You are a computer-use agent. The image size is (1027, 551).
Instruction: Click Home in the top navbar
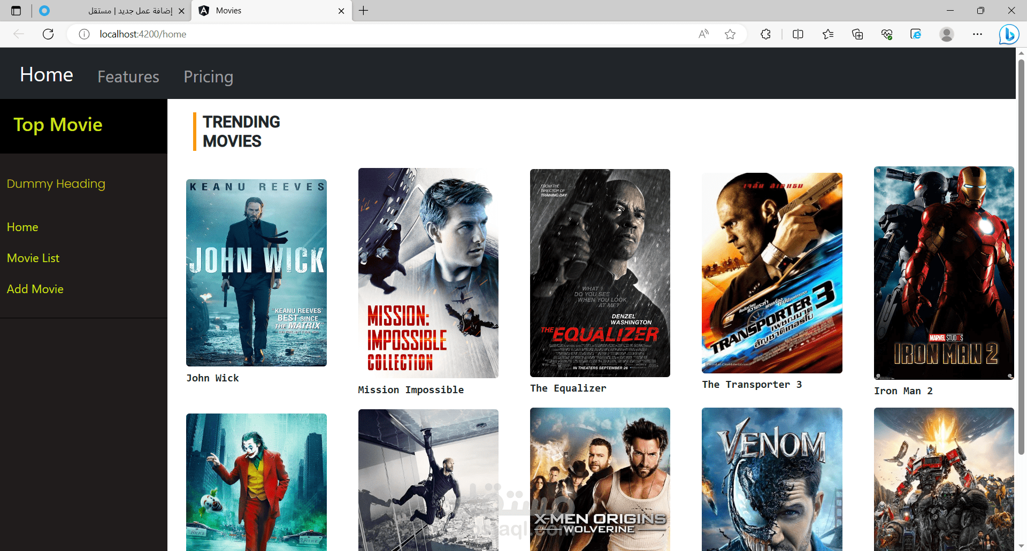[x=47, y=74]
